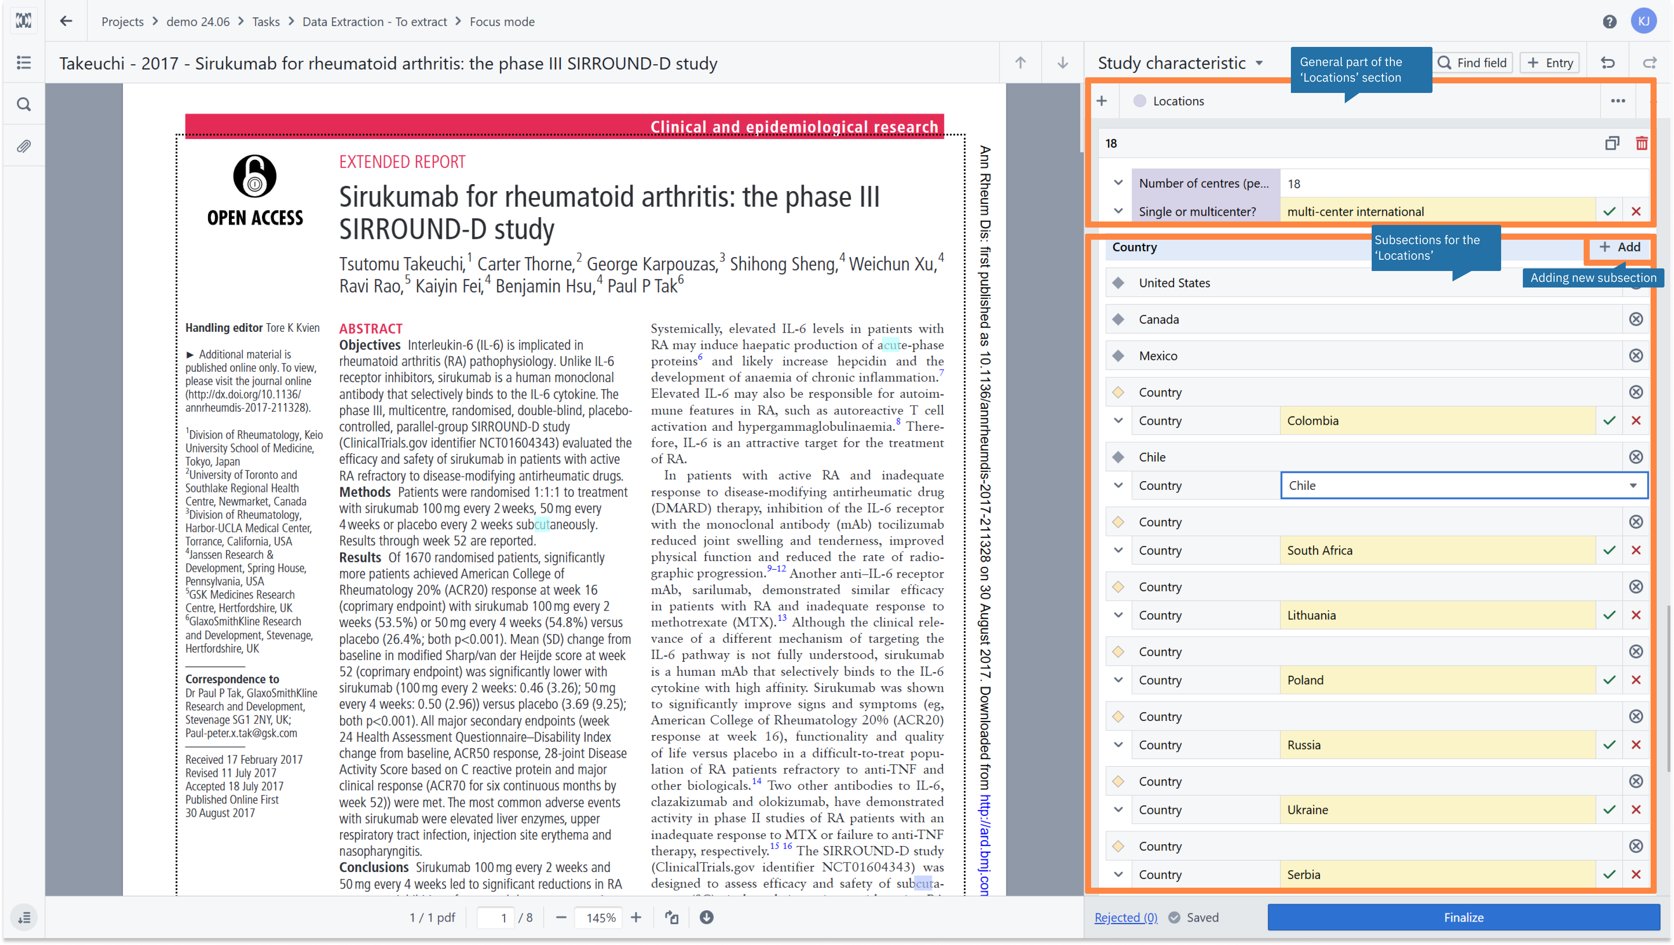Expand the Number of centres field chevron
Image resolution: width=1674 pixels, height=945 pixels.
1118,183
